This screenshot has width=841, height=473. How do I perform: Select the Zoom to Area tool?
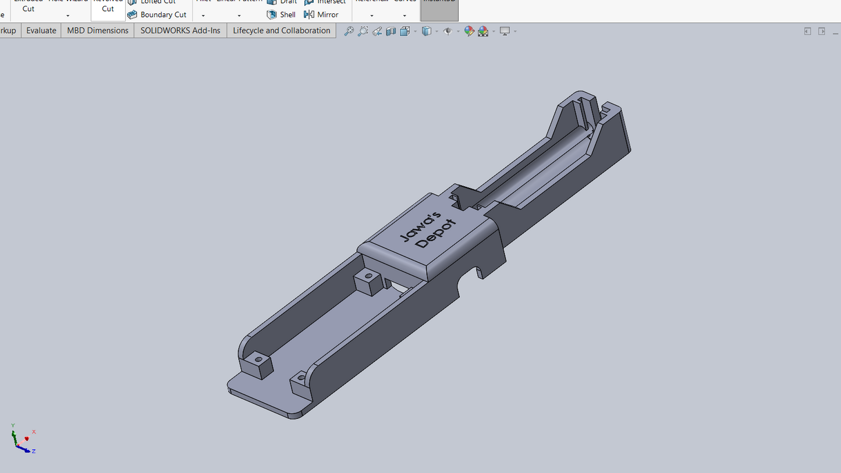click(x=363, y=31)
